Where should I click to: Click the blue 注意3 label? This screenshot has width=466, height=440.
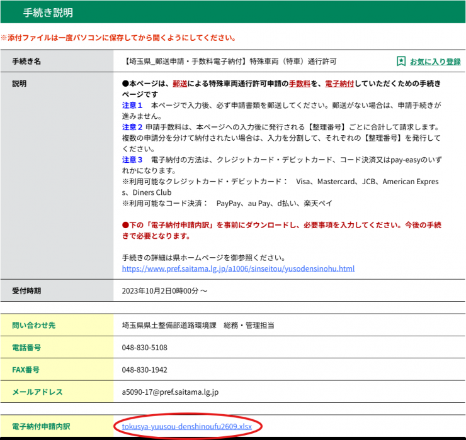132,160
